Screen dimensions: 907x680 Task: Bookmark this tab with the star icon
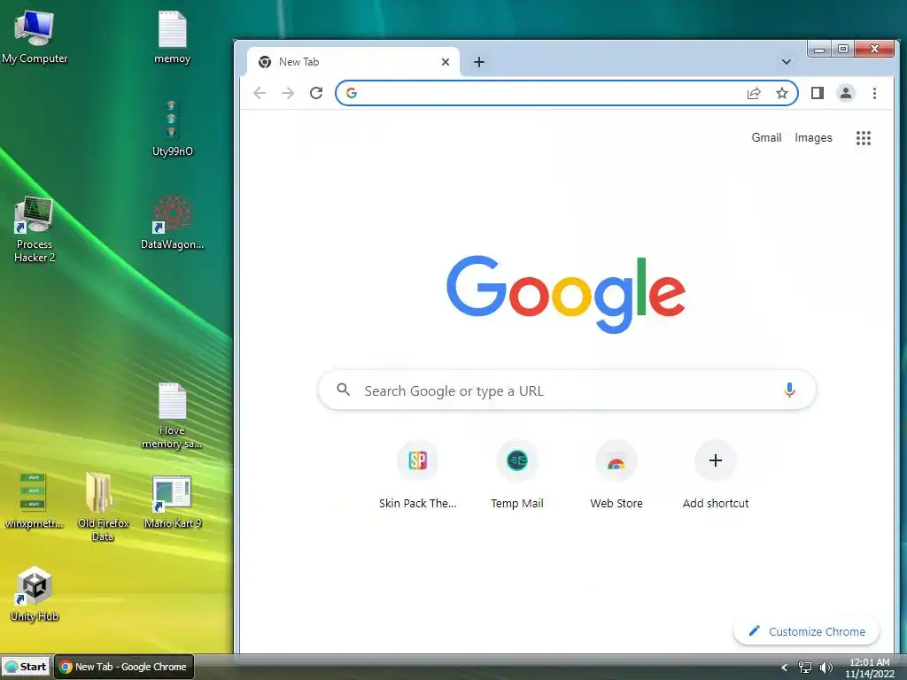click(782, 93)
